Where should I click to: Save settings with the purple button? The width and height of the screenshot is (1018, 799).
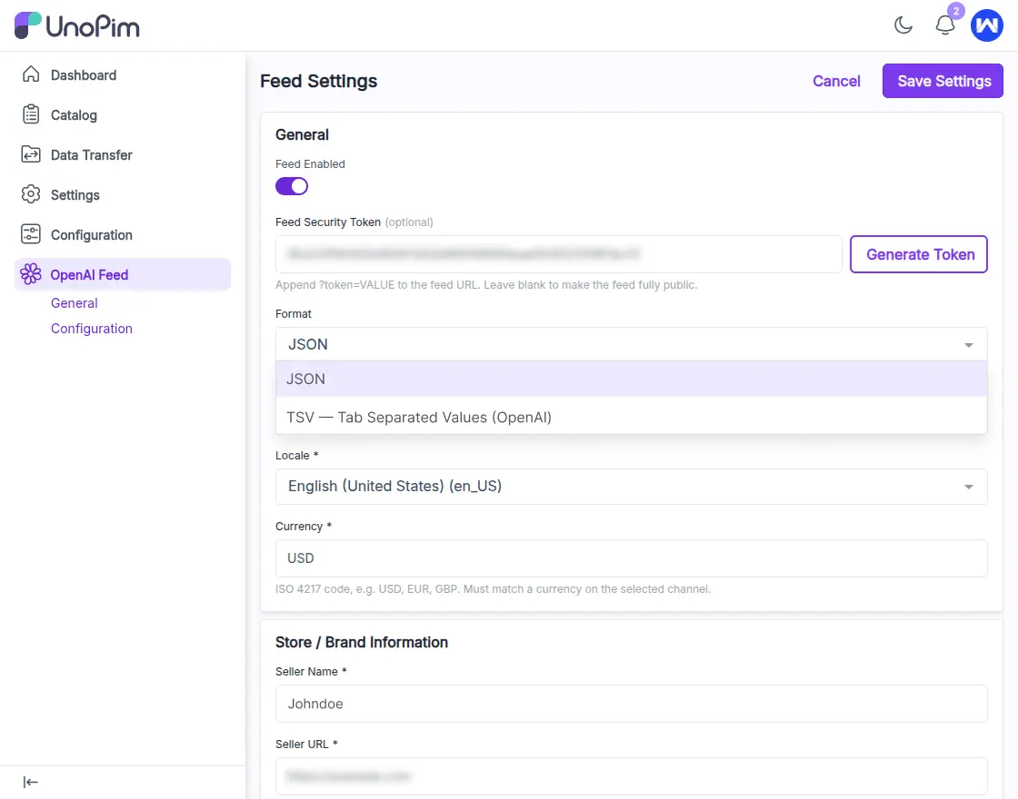pos(943,81)
